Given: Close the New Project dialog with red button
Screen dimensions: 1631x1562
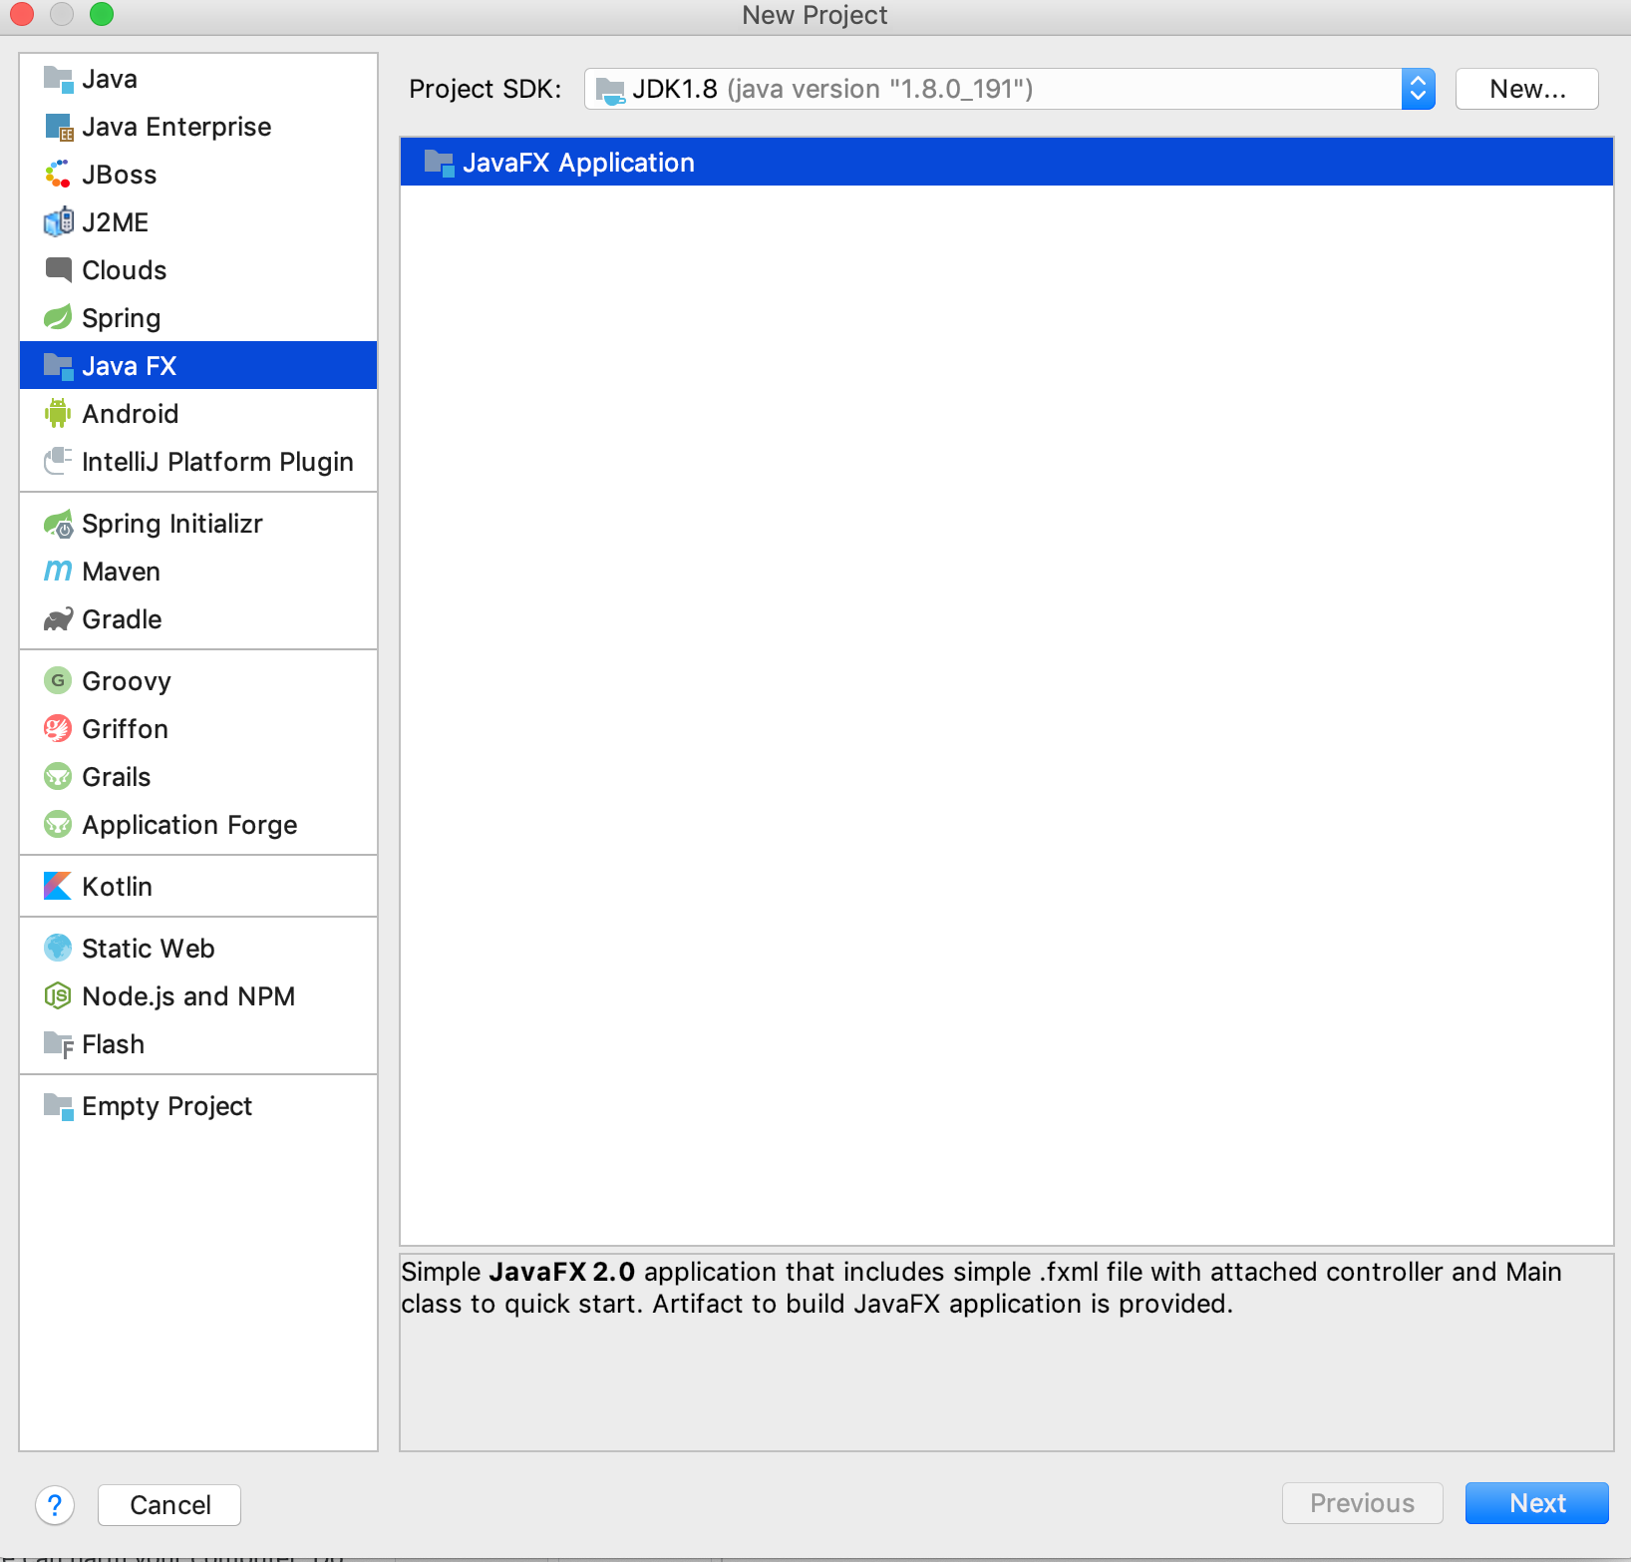Looking at the screenshot, I should [22, 14].
